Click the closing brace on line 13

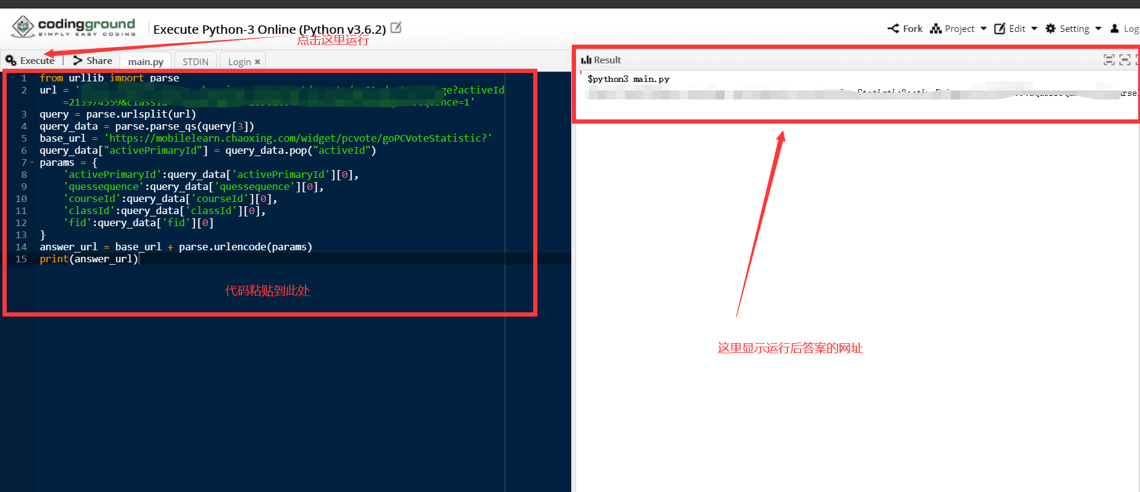[42, 235]
